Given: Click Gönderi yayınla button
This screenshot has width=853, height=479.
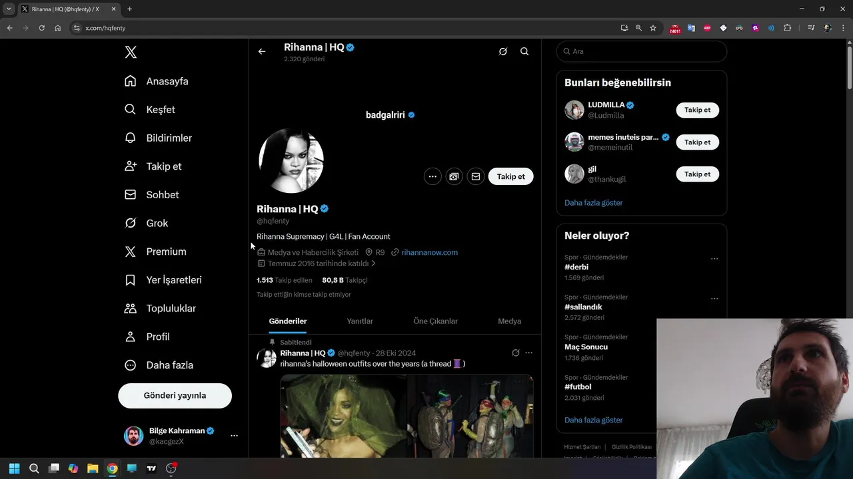Looking at the screenshot, I should 175,395.
